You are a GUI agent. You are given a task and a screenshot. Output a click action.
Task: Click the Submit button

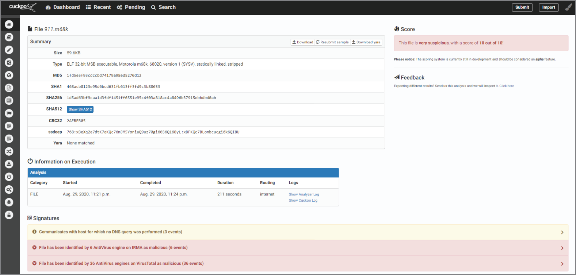[x=522, y=7]
